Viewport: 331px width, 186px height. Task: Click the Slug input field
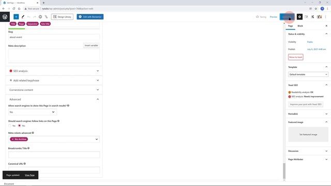[54, 37]
